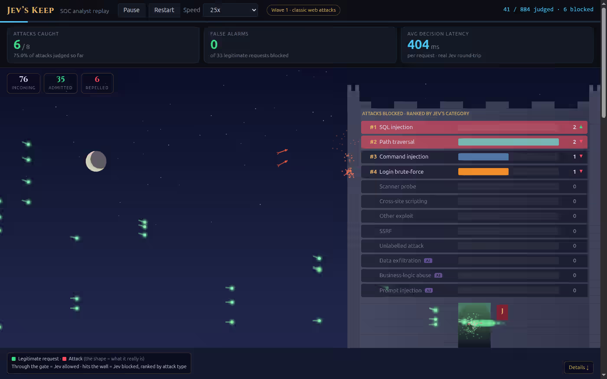Click the red J banner on the keep
Image resolution: width=607 pixels, height=379 pixels.
point(502,311)
